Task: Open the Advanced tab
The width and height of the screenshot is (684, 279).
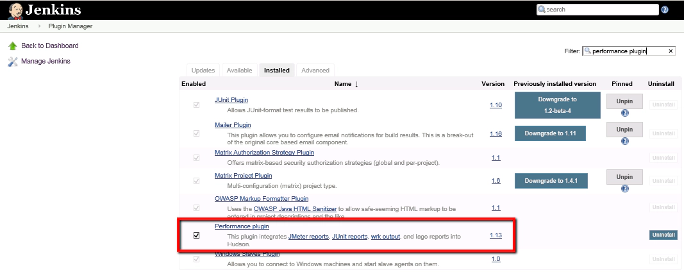Action: (x=315, y=71)
